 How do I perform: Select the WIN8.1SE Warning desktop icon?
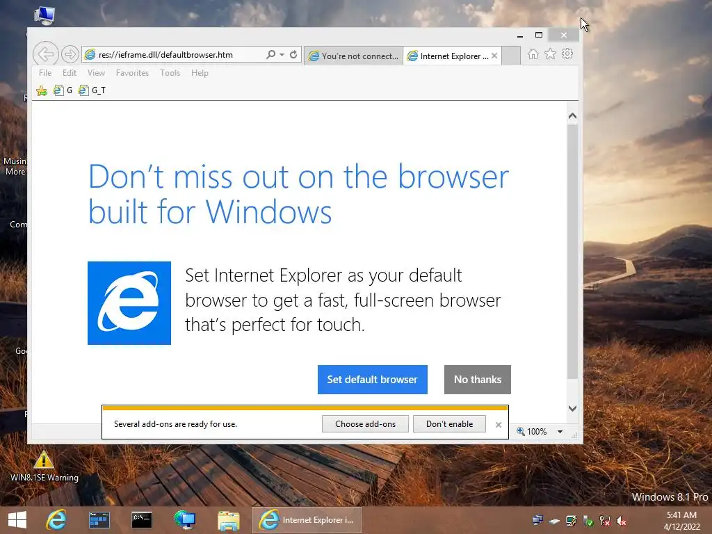click(x=44, y=466)
